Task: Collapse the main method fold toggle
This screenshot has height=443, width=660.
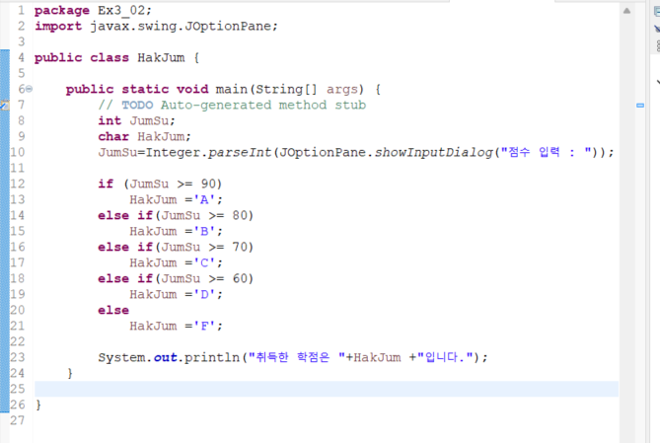Action: click(29, 89)
